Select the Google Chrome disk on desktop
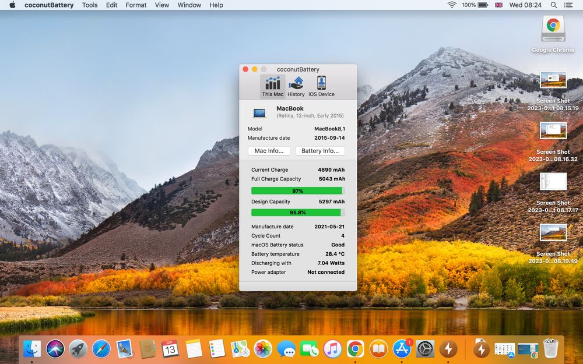 (553, 33)
